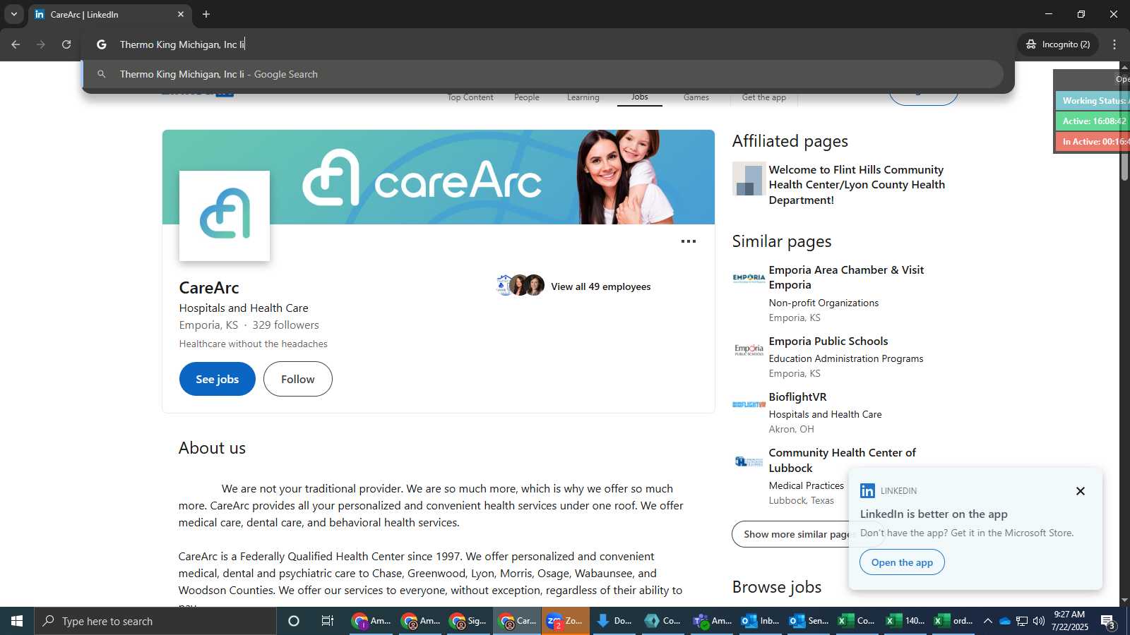Click the Active time tracker entry

click(x=1093, y=121)
